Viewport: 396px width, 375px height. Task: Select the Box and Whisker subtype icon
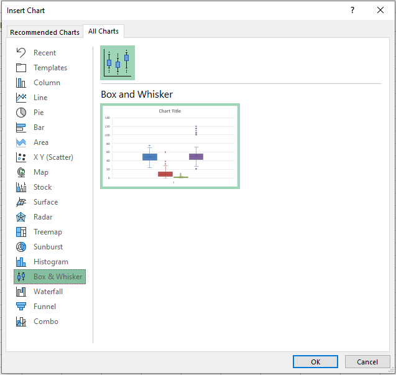[x=117, y=63]
